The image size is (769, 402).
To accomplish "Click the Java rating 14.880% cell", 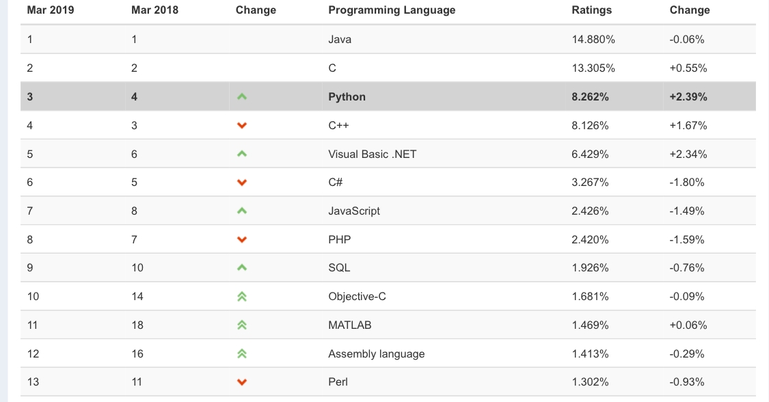I will 593,40.
